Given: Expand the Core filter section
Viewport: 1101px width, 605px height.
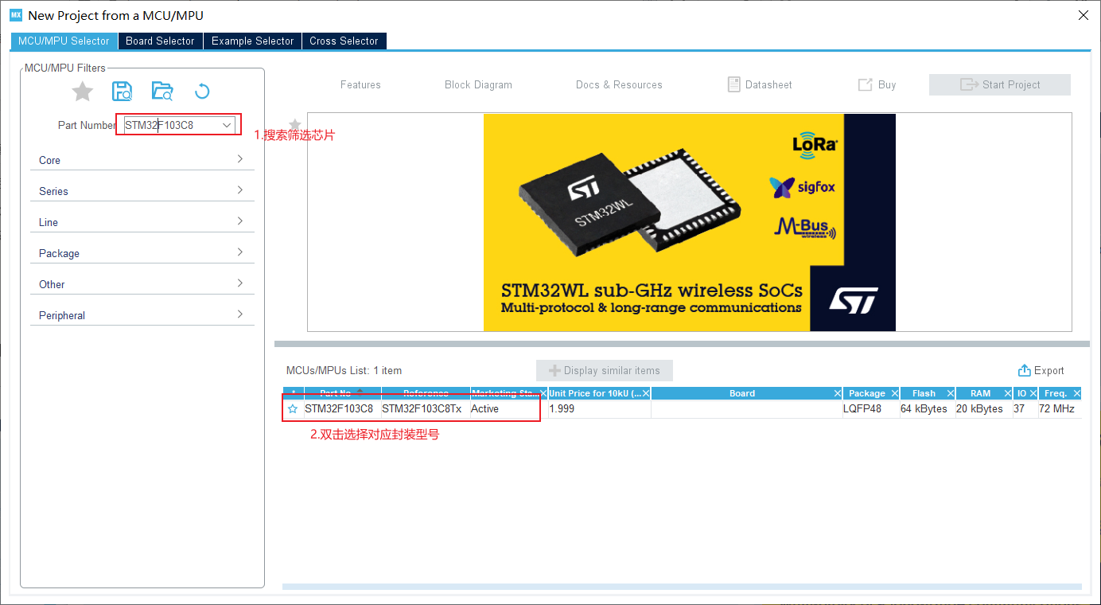Looking at the screenshot, I should [142, 159].
